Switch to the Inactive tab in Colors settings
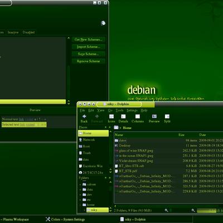Image resolution: width=223 pixels, height=223 pixels. 13,32
